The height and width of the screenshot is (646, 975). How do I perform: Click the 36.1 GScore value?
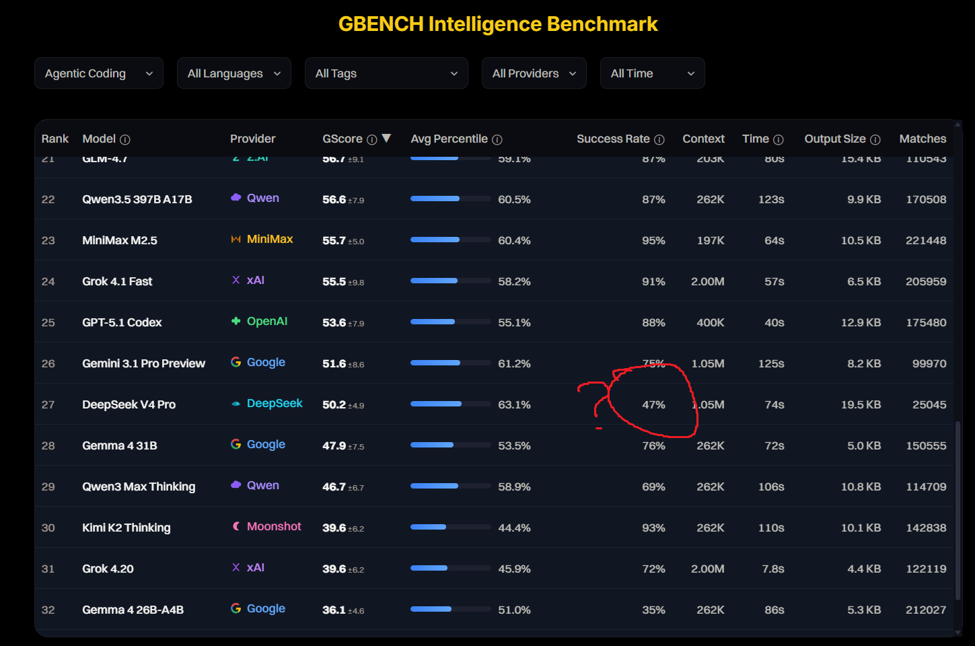(x=334, y=610)
